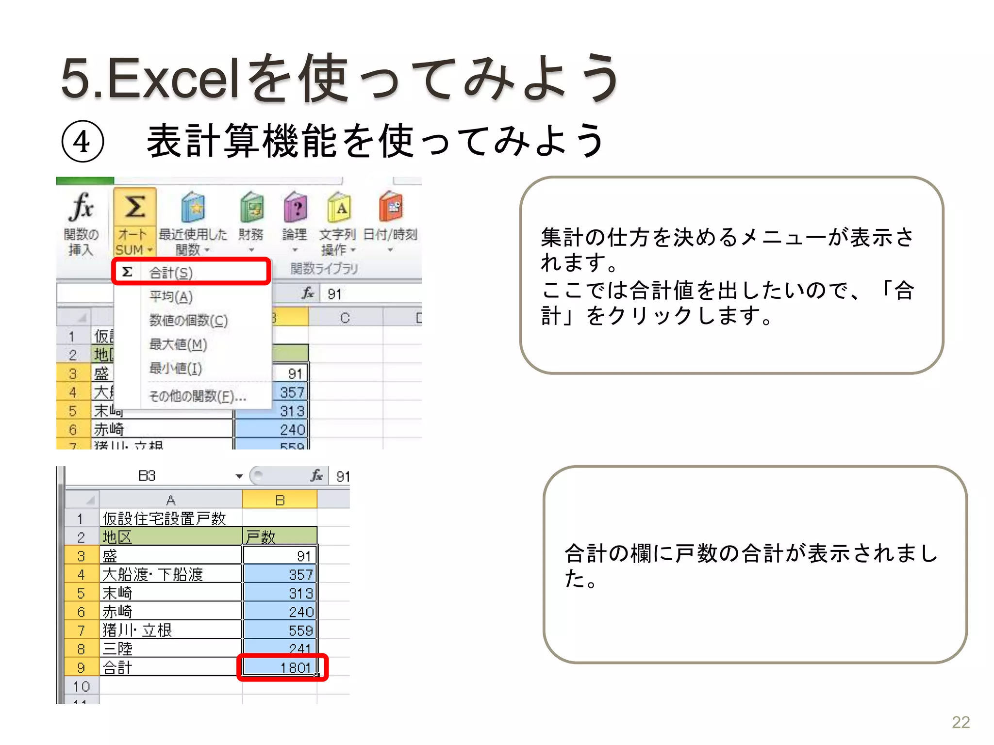Click cell 三陸 in lower sheet
Image resolution: width=994 pixels, height=745 pixels.
click(171, 648)
